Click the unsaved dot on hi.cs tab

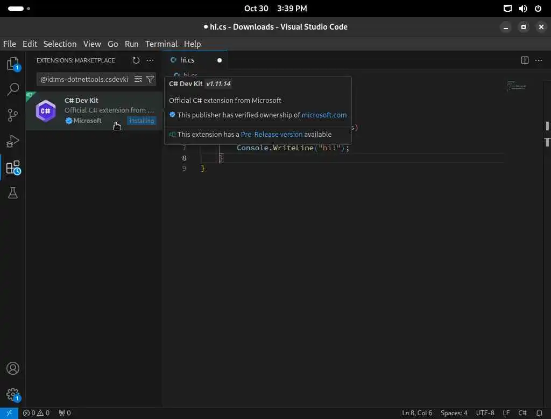(x=220, y=60)
